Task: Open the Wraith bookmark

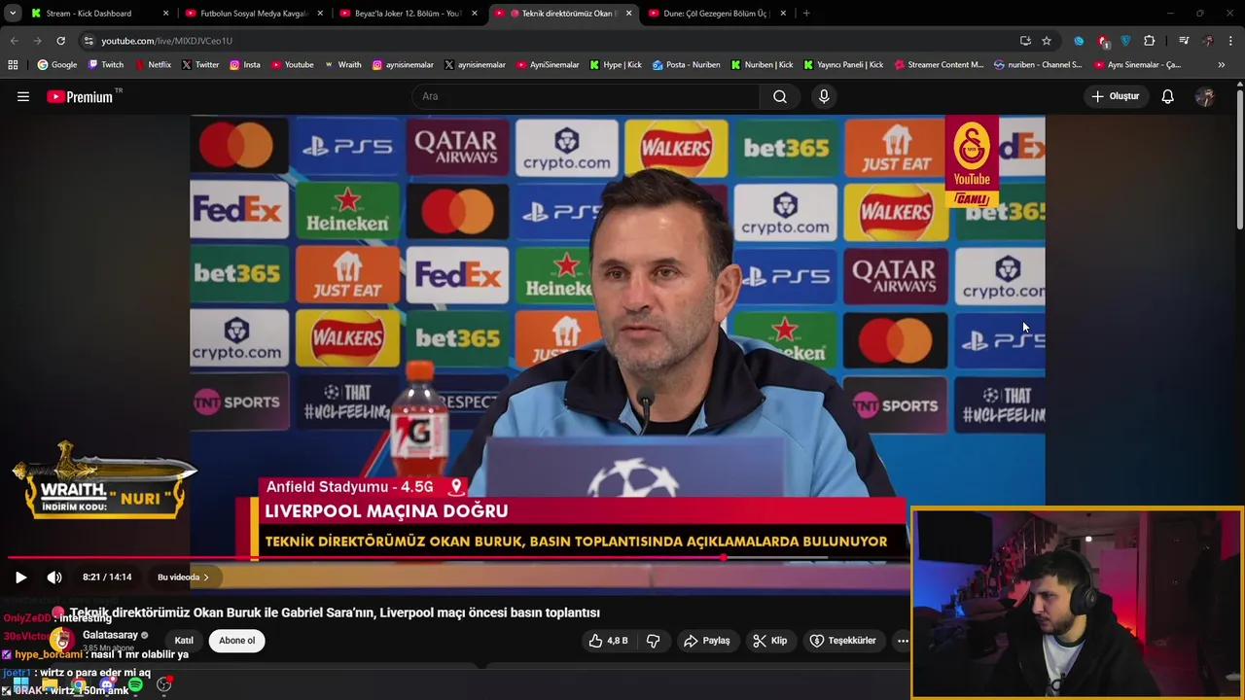Action: pyautogui.click(x=341, y=65)
